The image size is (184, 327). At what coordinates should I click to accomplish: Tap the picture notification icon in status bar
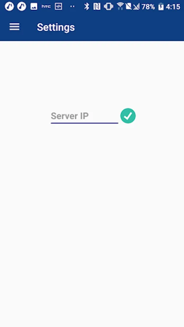34,7
